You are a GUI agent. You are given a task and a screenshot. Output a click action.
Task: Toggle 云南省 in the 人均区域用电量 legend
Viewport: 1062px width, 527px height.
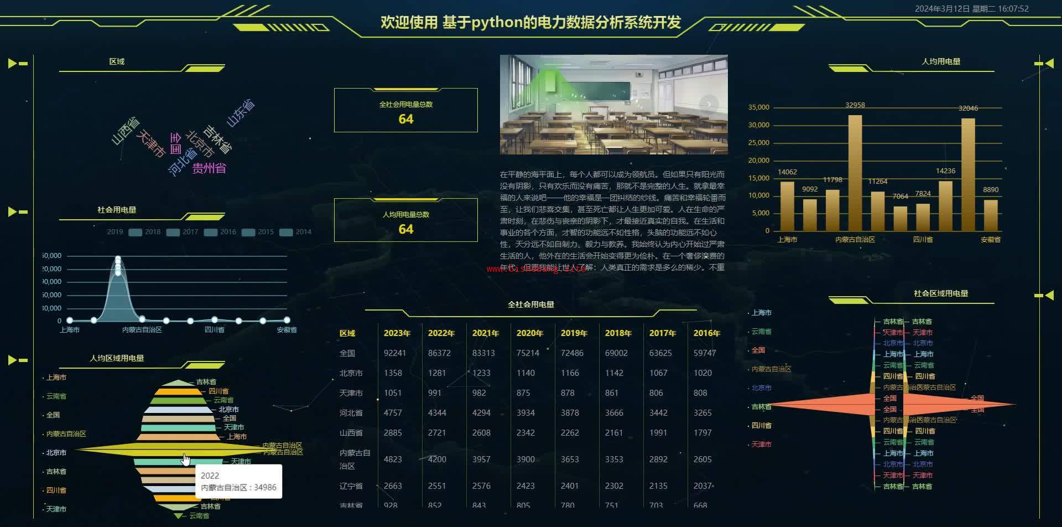coord(55,396)
